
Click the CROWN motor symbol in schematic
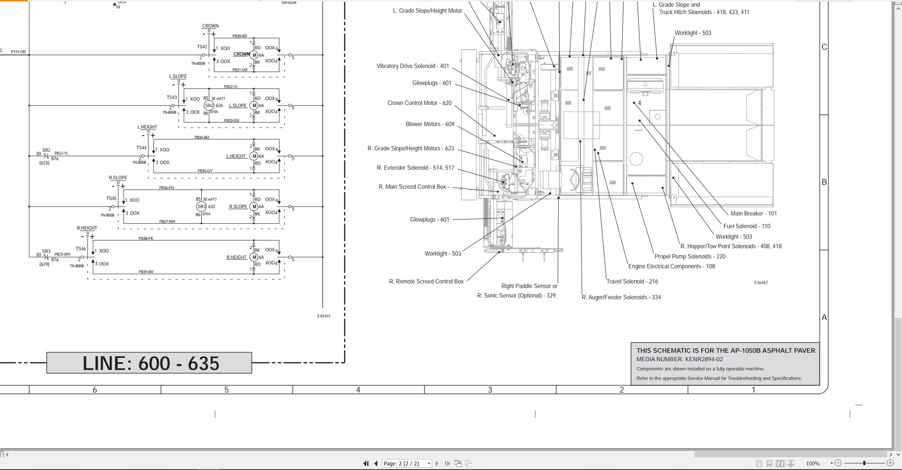click(x=254, y=55)
